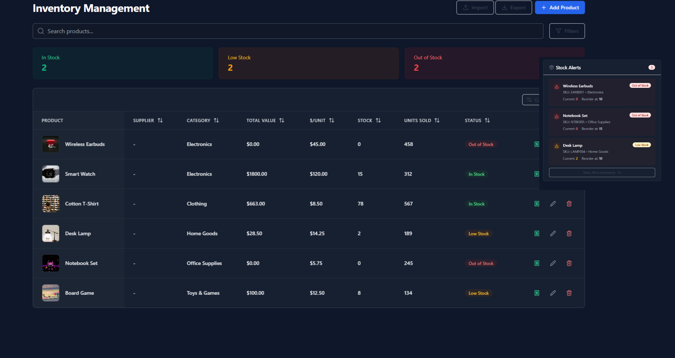Toggle sorting on the SUPPLIER column
This screenshot has width=675, height=358.
pos(160,120)
